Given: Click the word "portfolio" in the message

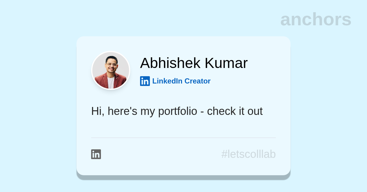Looking at the screenshot, I should click(x=177, y=112).
